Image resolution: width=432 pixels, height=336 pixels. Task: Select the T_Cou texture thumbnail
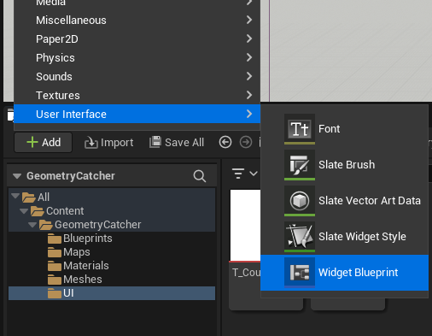click(x=245, y=225)
